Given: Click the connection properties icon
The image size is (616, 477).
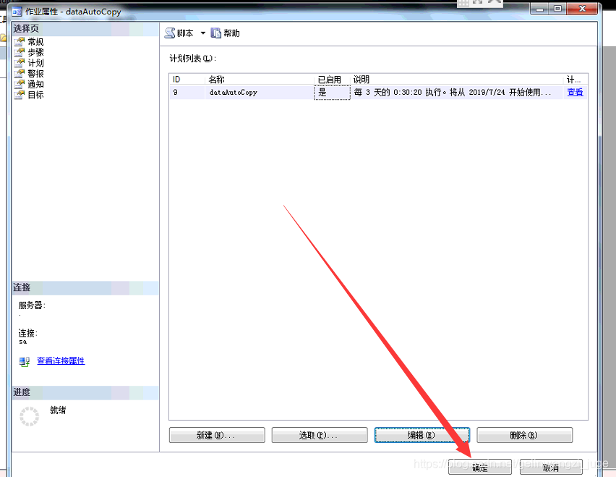Looking at the screenshot, I should click(x=25, y=361).
